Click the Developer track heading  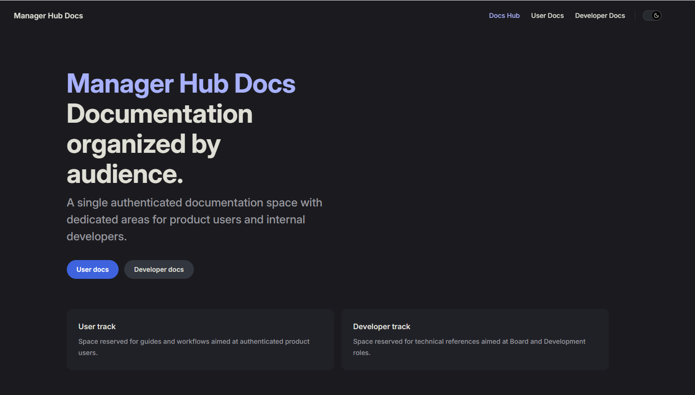coord(382,326)
